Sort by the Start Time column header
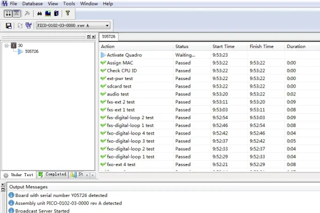The width and height of the screenshot is (320, 213). pos(229,46)
